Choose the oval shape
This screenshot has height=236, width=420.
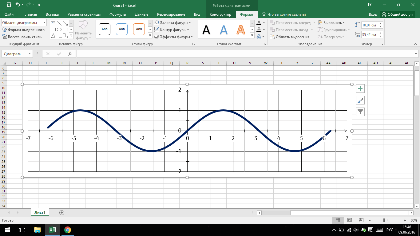pyautogui.click(x=59, y=29)
